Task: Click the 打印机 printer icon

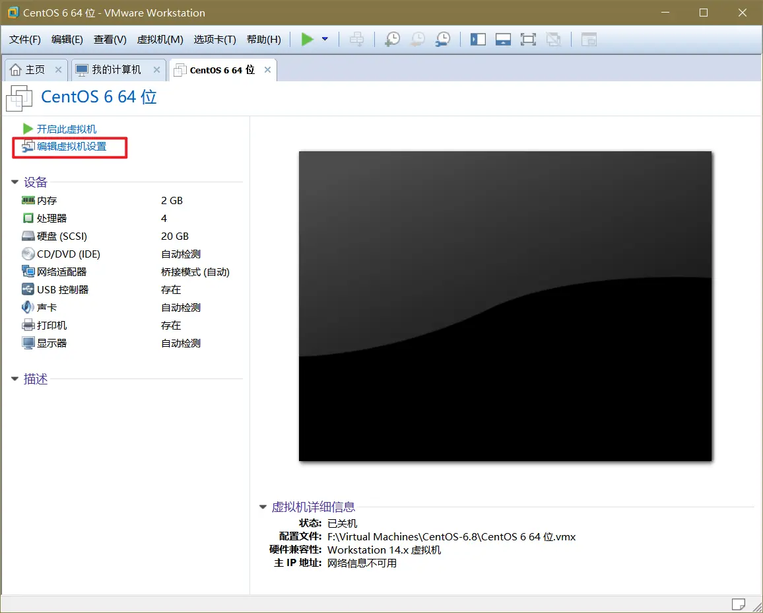Action: click(28, 325)
